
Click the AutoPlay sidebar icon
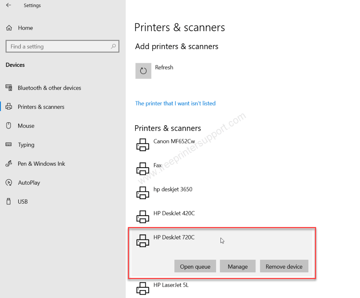click(9, 182)
